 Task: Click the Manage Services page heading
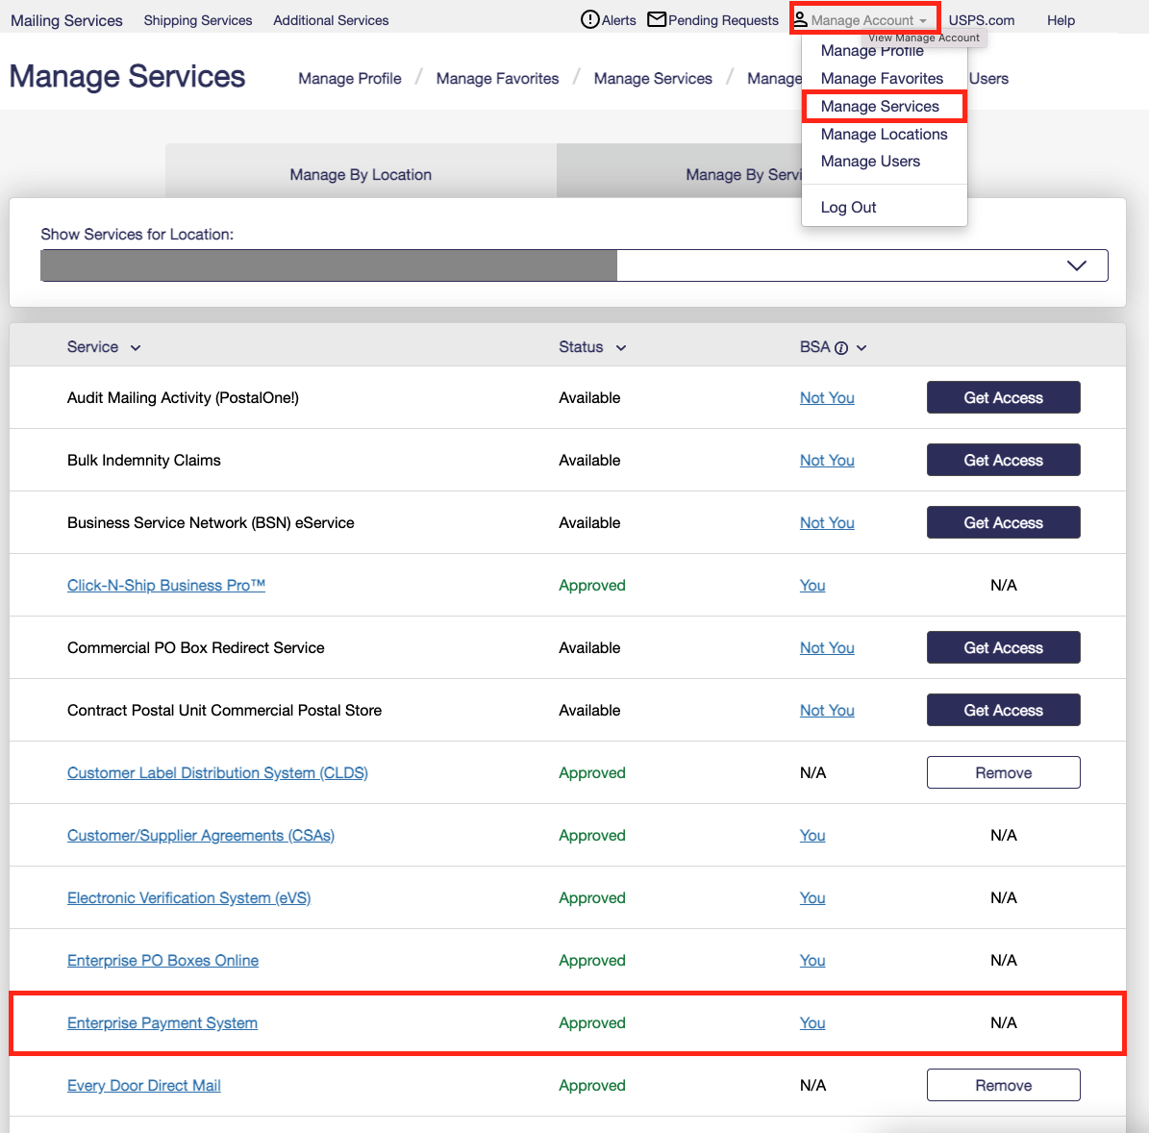point(128,76)
